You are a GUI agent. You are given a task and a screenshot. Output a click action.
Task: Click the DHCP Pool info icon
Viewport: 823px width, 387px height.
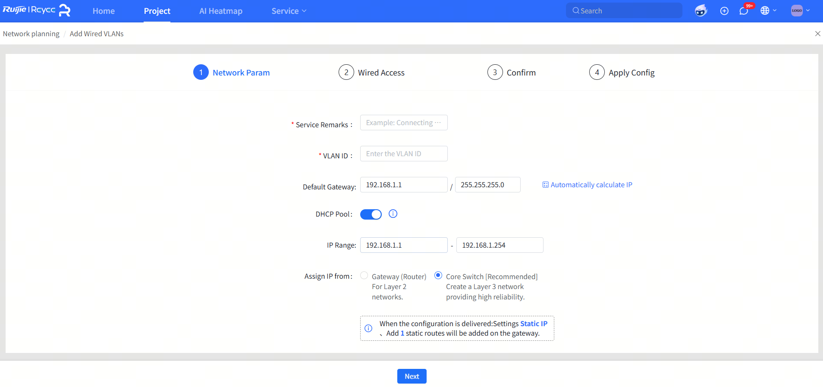click(393, 214)
